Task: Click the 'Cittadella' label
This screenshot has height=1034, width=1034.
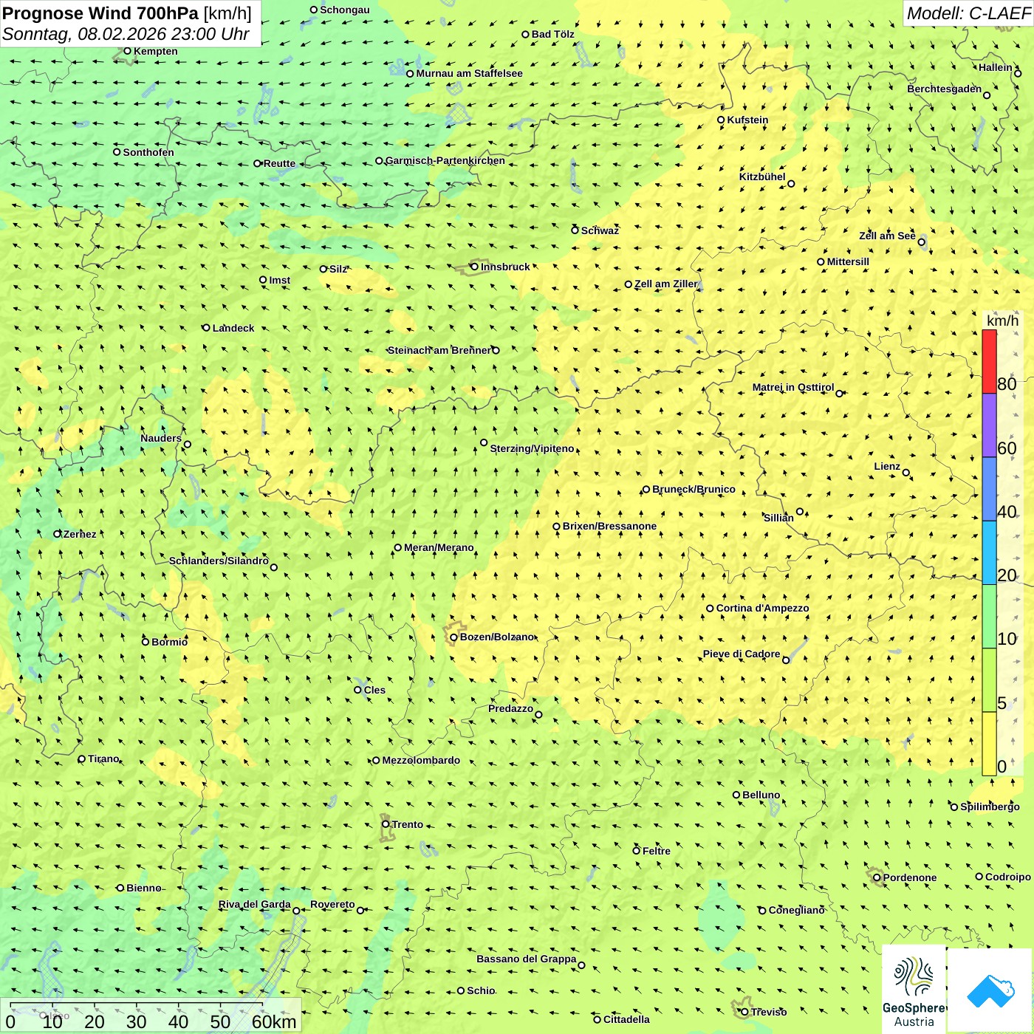Action: tap(626, 1019)
